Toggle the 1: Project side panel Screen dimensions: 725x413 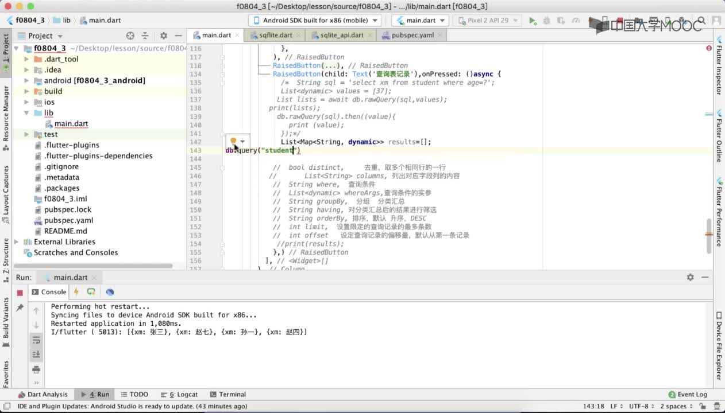coord(6,52)
